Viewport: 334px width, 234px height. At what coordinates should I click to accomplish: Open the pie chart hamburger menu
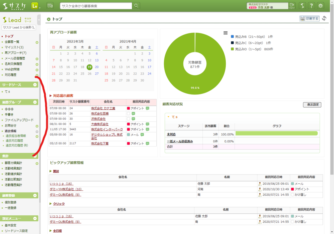225,33
